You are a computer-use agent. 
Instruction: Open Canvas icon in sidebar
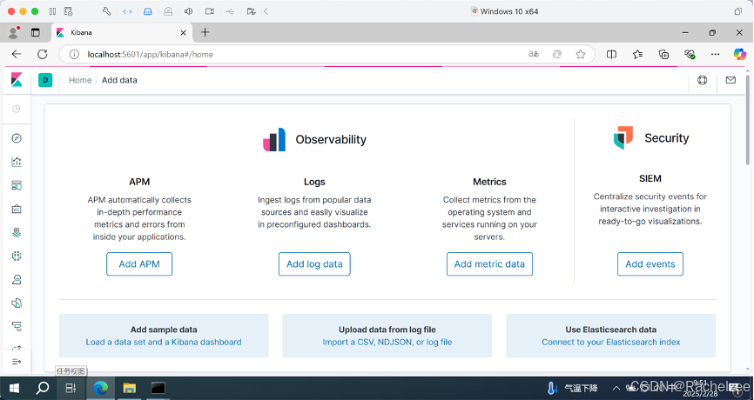click(x=17, y=209)
